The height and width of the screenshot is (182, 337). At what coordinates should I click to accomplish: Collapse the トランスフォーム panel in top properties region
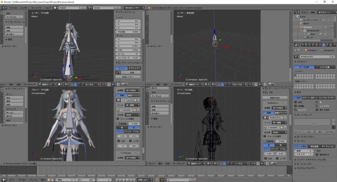coord(126,12)
